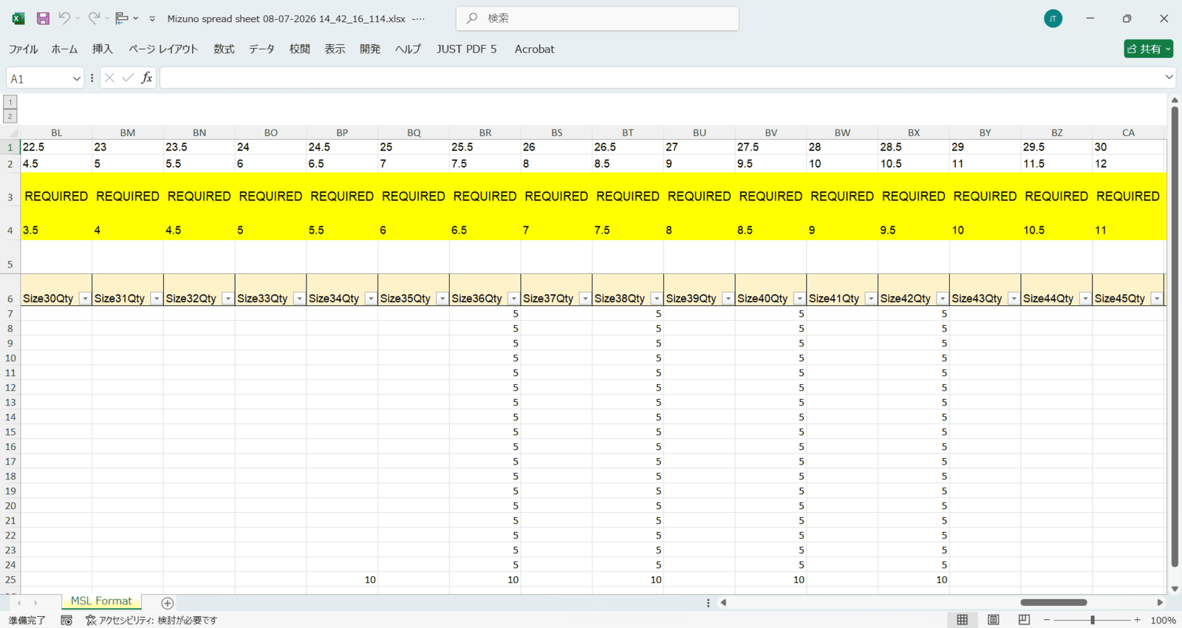The height and width of the screenshot is (628, 1182).
Task: Undo the last action
Action: [x=64, y=18]
